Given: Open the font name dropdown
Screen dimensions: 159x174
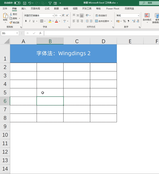Looking at the screenshot, I should click(x=53, y=16).
